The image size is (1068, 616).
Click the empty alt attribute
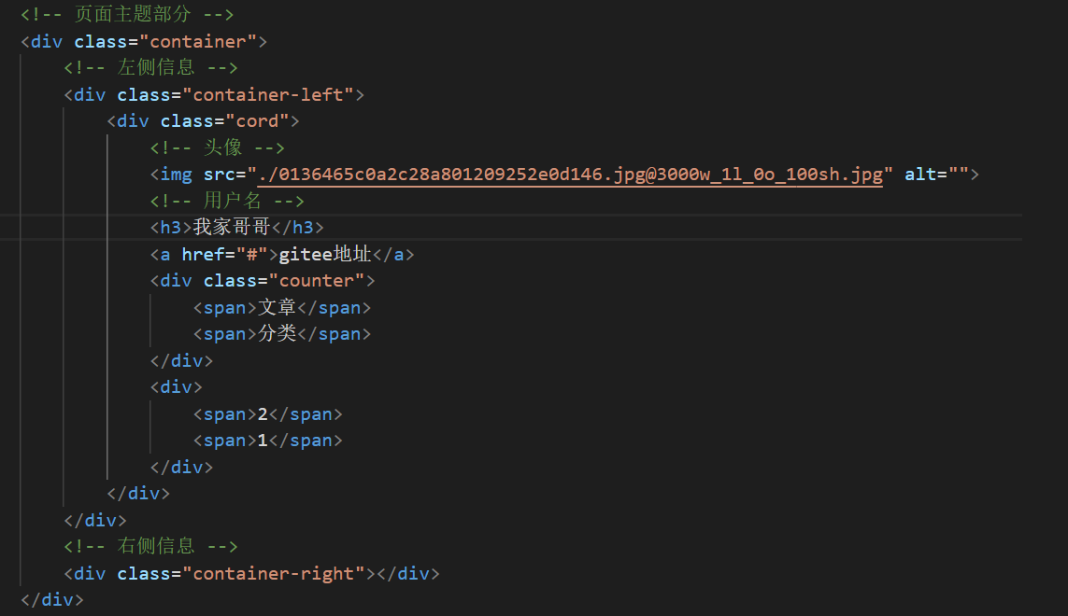point(936,175)
